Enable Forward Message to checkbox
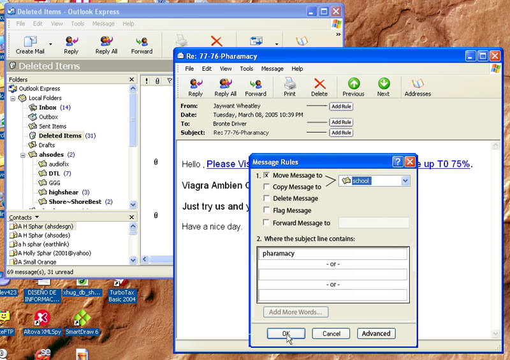510x360 pixels. click(x=266, y=222)
